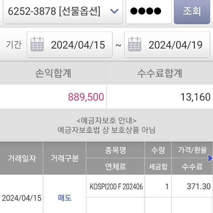Select the start date 2024/04/15 text
The image size is (213, 213).
pos(78,45)
